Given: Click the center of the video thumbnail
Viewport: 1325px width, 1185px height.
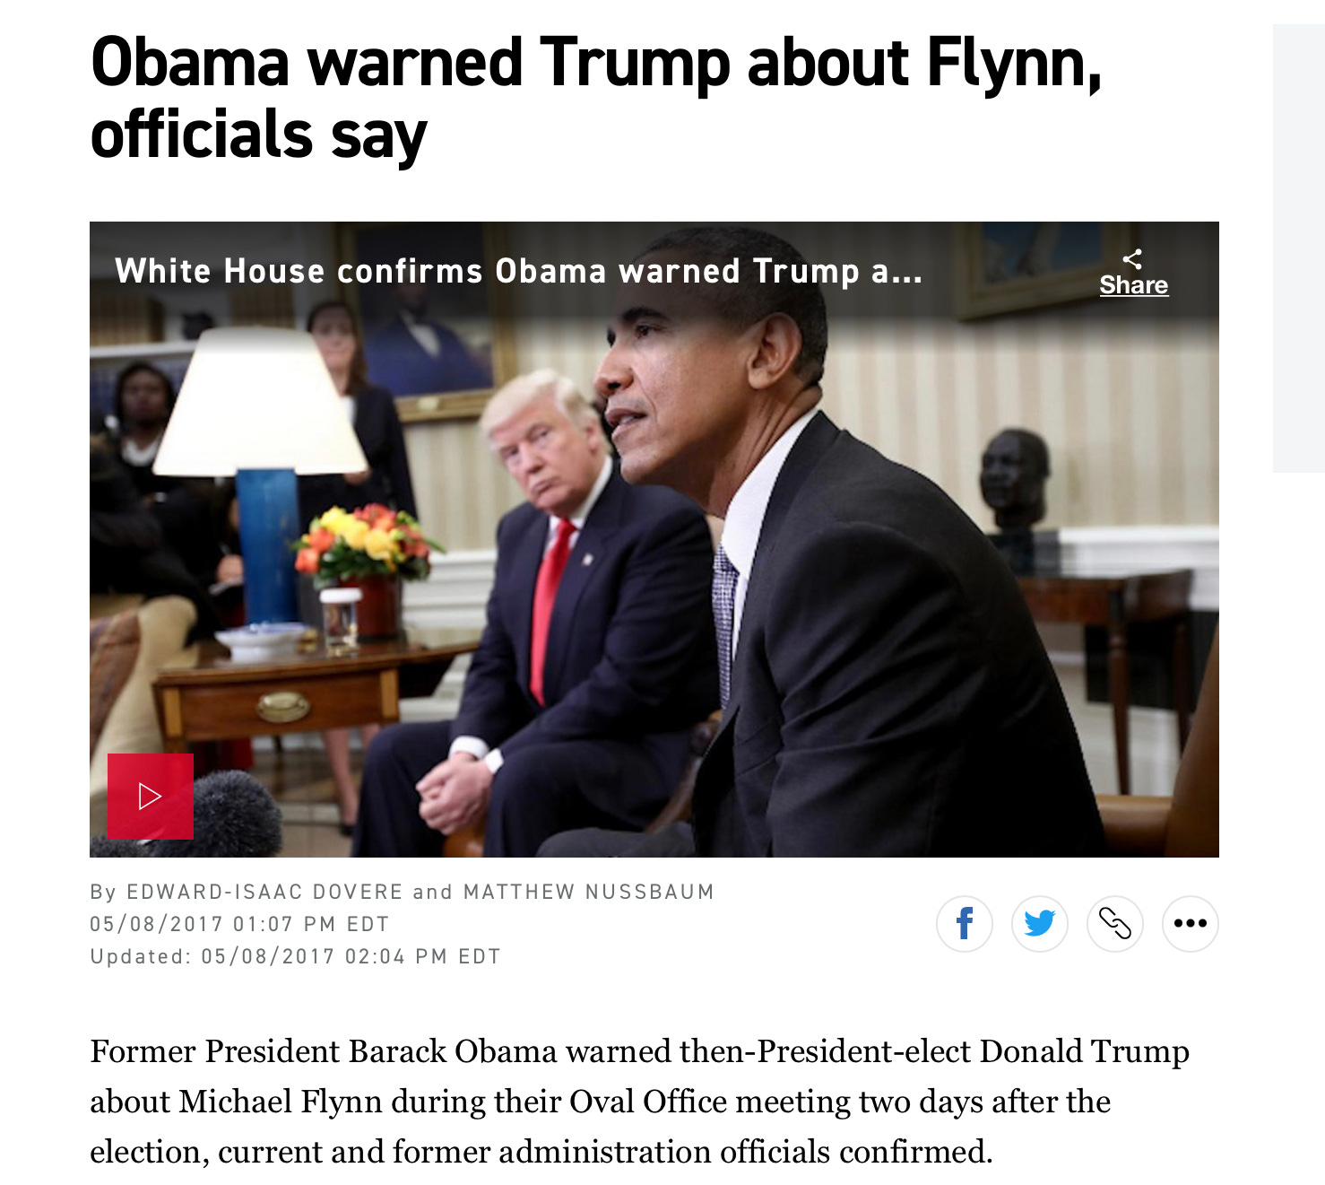Looking at the screenshot, I should tap(654, 539).
